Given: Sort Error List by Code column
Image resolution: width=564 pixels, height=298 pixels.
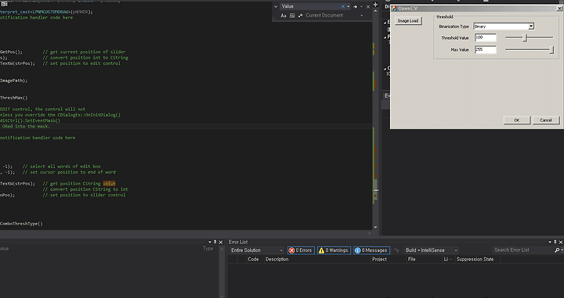Looking at the screenshot, I should [253, 259].
